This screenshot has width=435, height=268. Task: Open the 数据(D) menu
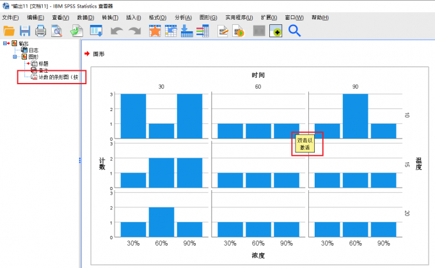(x=86, y=18)
